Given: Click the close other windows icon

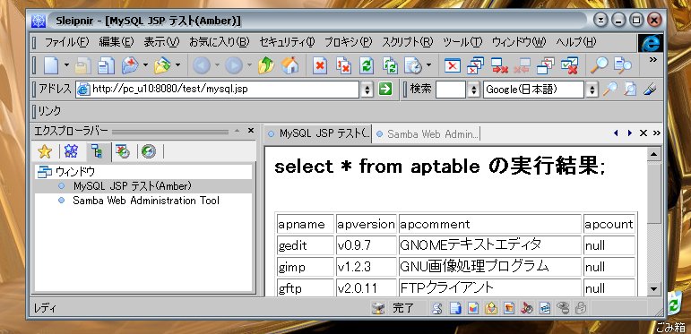Looking at the screenshot, I should coord(546,66).
